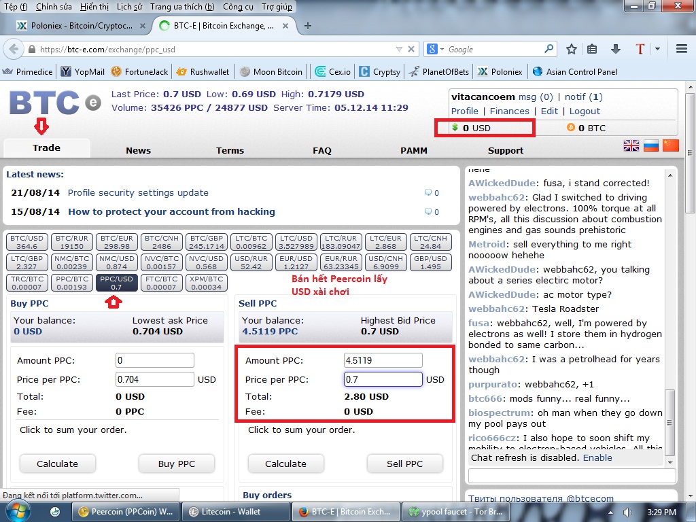The height and width of the screenshot is (522, 696).
Task: Click the search magnifier icon
Action: point(549,48)
